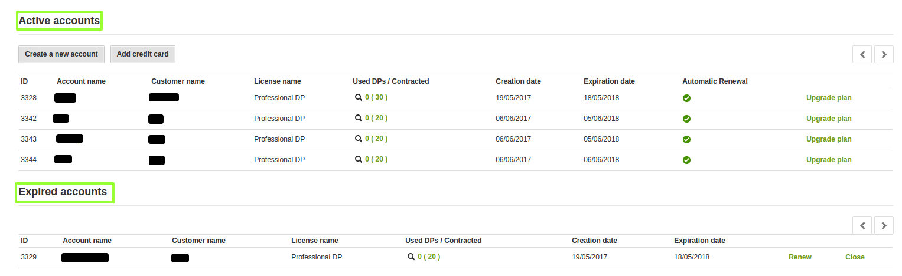Click Creation date header in active accounts table
The width and height of the screenshot is (902, 276).
tap(518, 81)
